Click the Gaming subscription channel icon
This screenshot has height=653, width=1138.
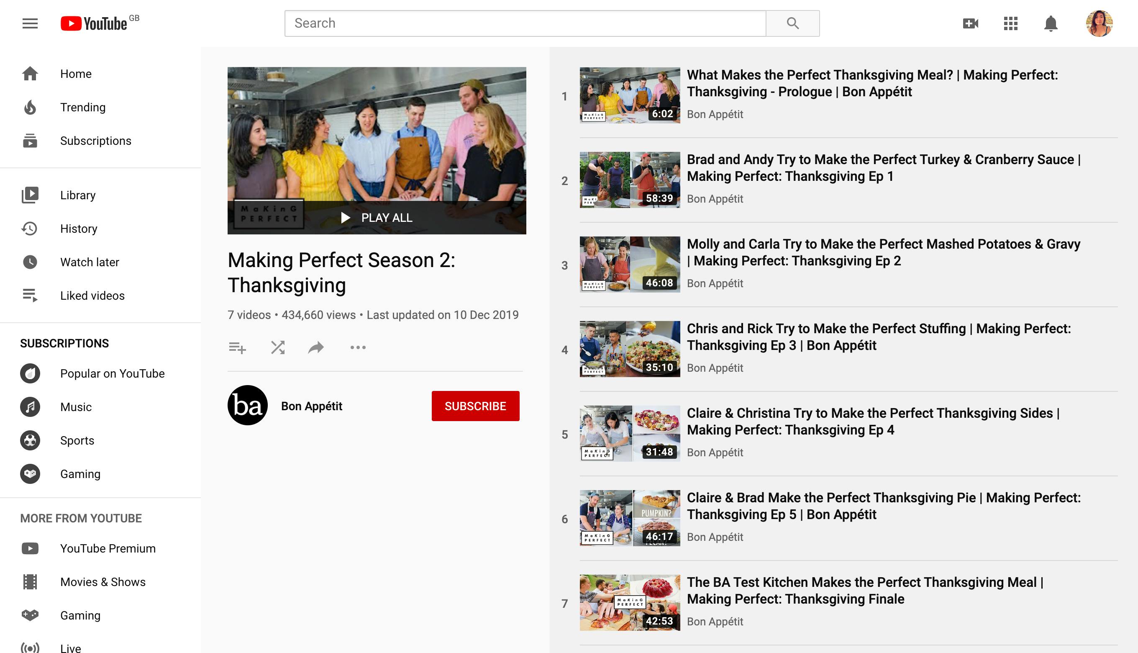coord(30,473)
